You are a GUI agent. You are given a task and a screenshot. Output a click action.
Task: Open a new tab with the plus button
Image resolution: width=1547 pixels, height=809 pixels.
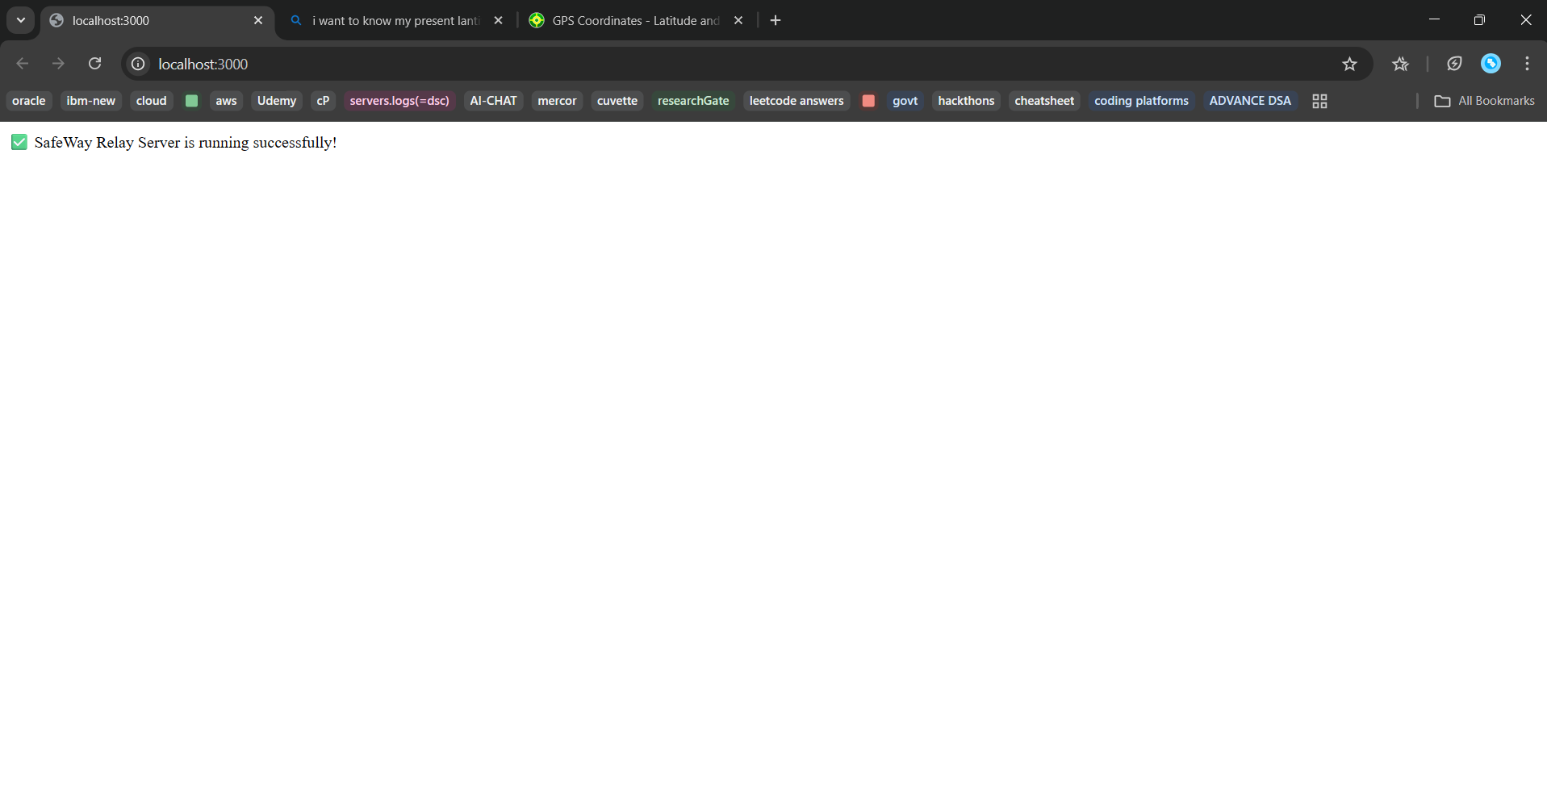click(776, 20)
